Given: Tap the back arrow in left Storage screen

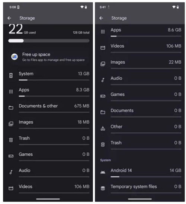Looking at the screenshot, I should coord(9,18).
